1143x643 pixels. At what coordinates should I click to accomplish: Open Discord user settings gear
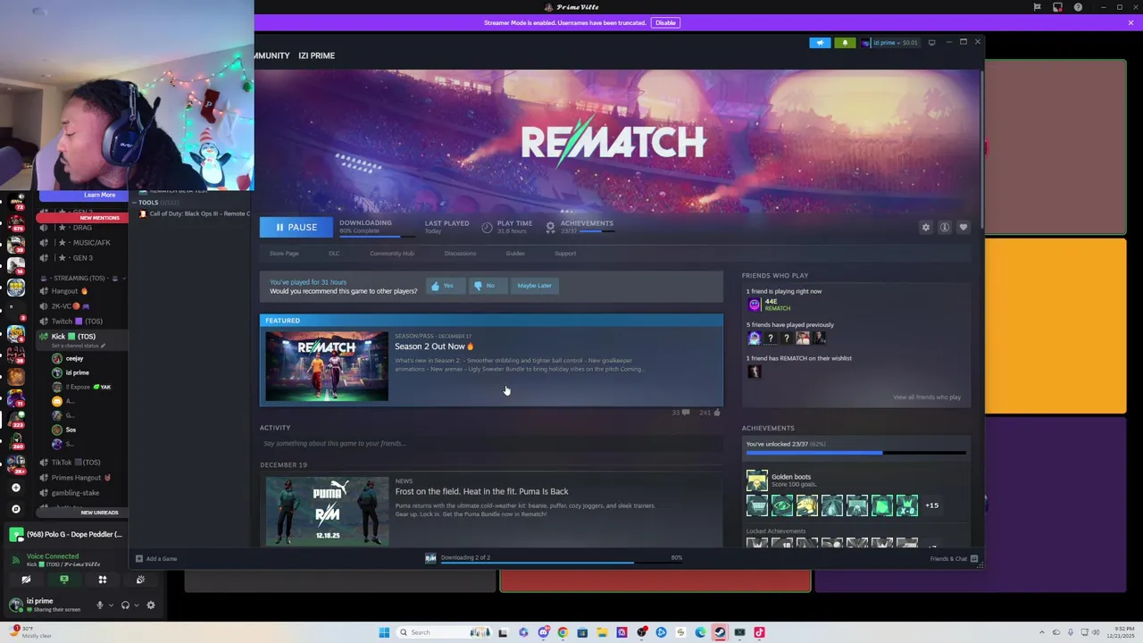(x=150, y=605)
